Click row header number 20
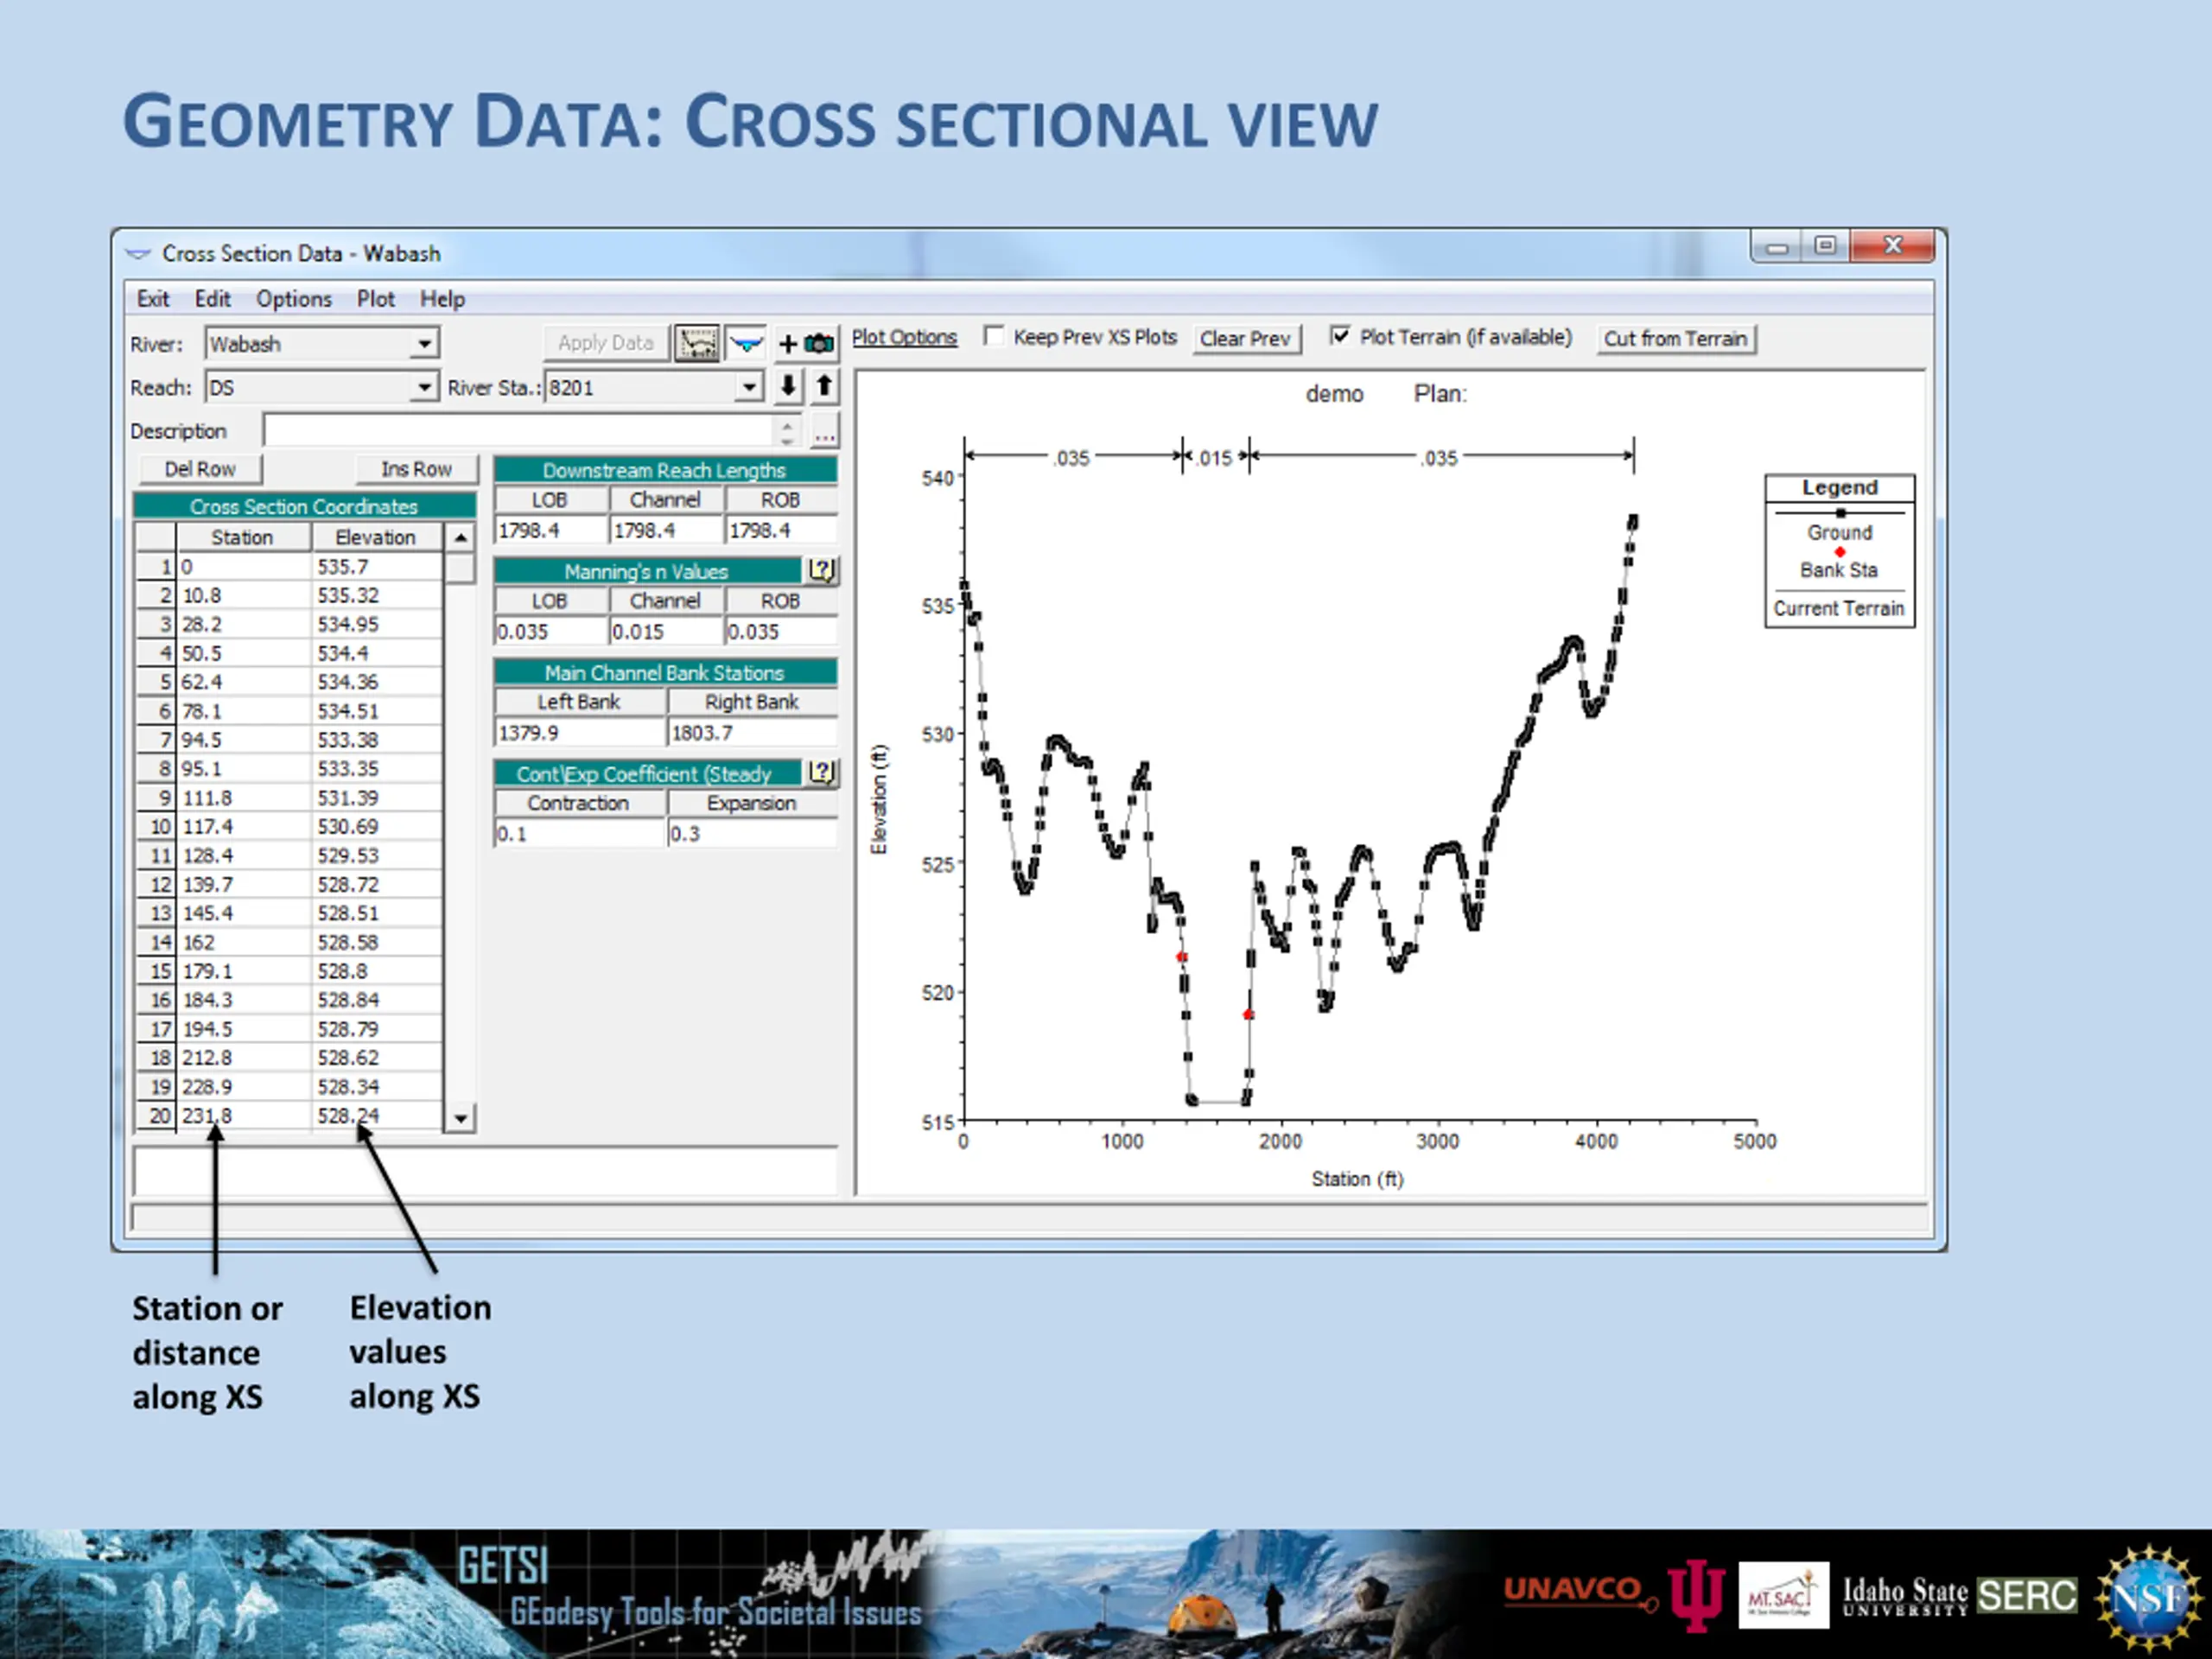The image size is (2212, 1659). [157, 1116]
